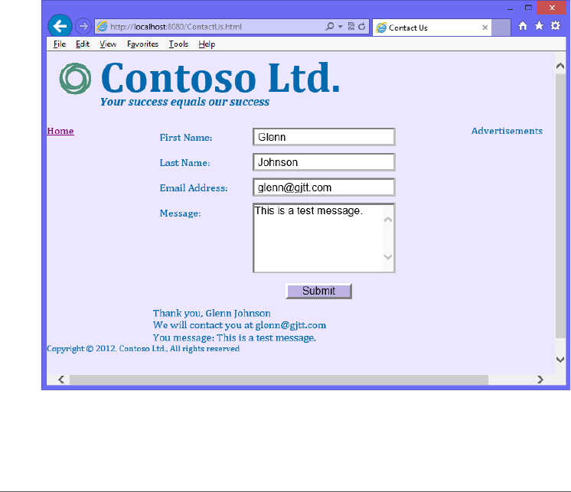571x492 pixels.
Task: Maximize the browser window
Action: [x=528, y=8]
